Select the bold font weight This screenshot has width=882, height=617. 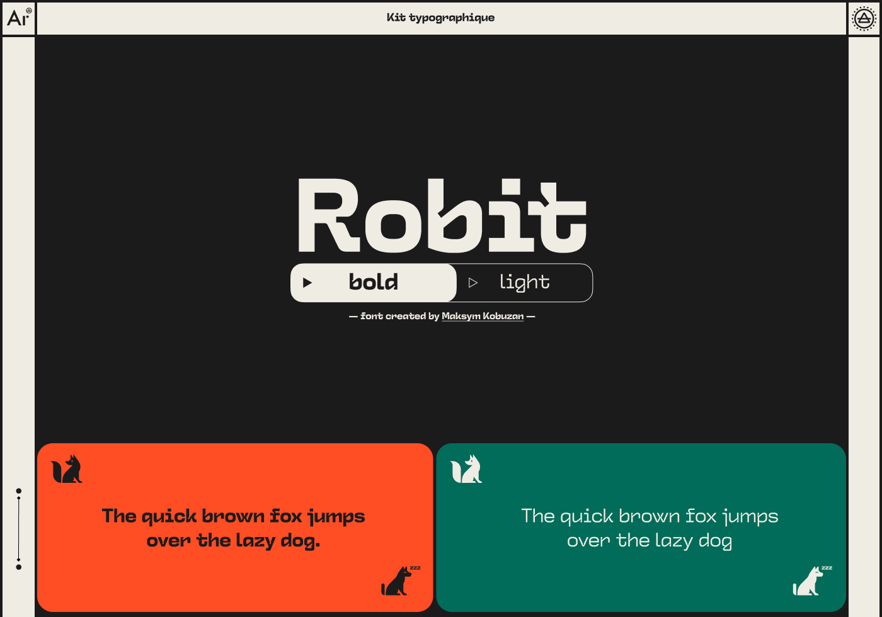[x=374, y=283]
